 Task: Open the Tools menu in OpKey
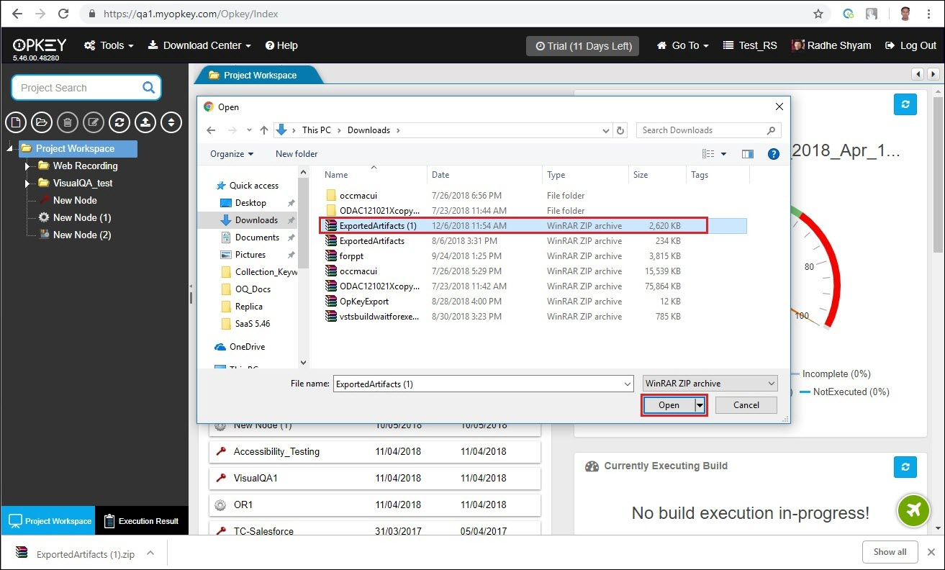pyautogui.click(x=109, y=45)
